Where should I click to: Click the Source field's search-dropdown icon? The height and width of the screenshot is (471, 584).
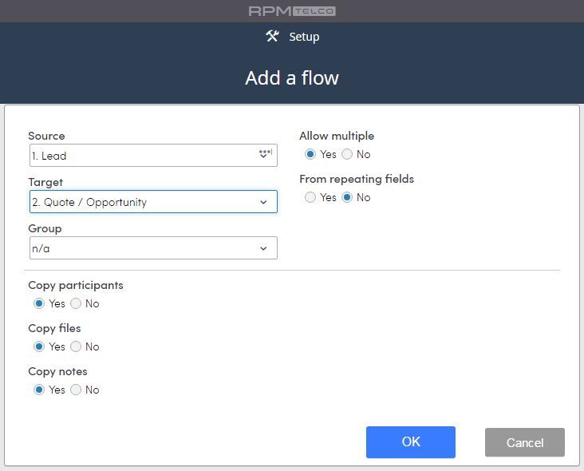266,153
